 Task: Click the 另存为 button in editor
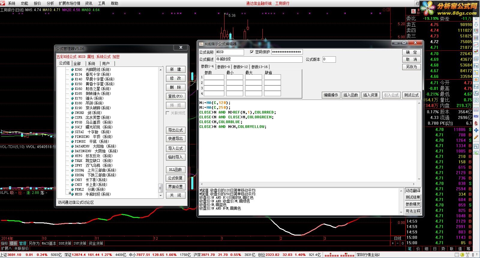tap(412, 67)
